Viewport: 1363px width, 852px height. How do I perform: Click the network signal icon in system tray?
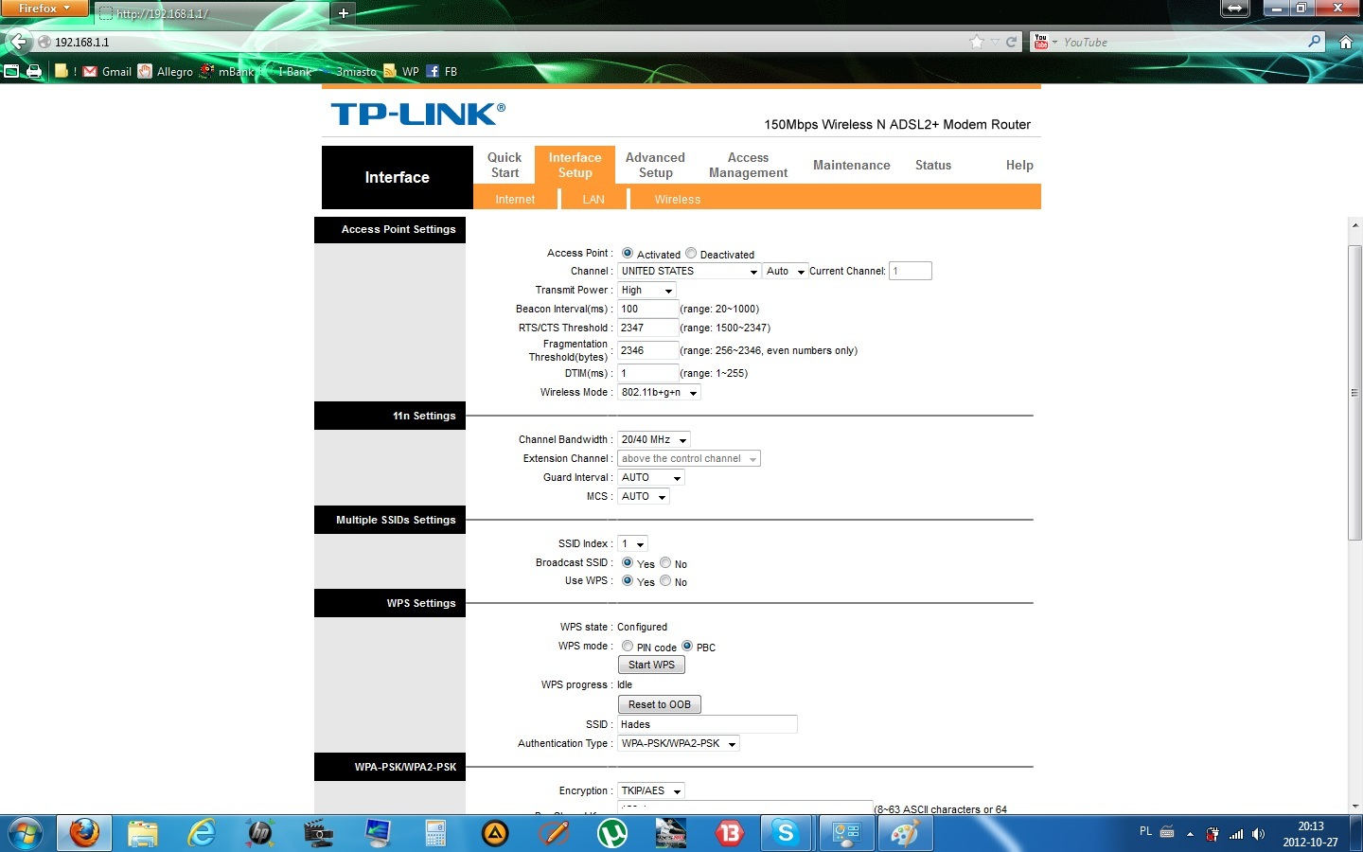pos(1236,834)
